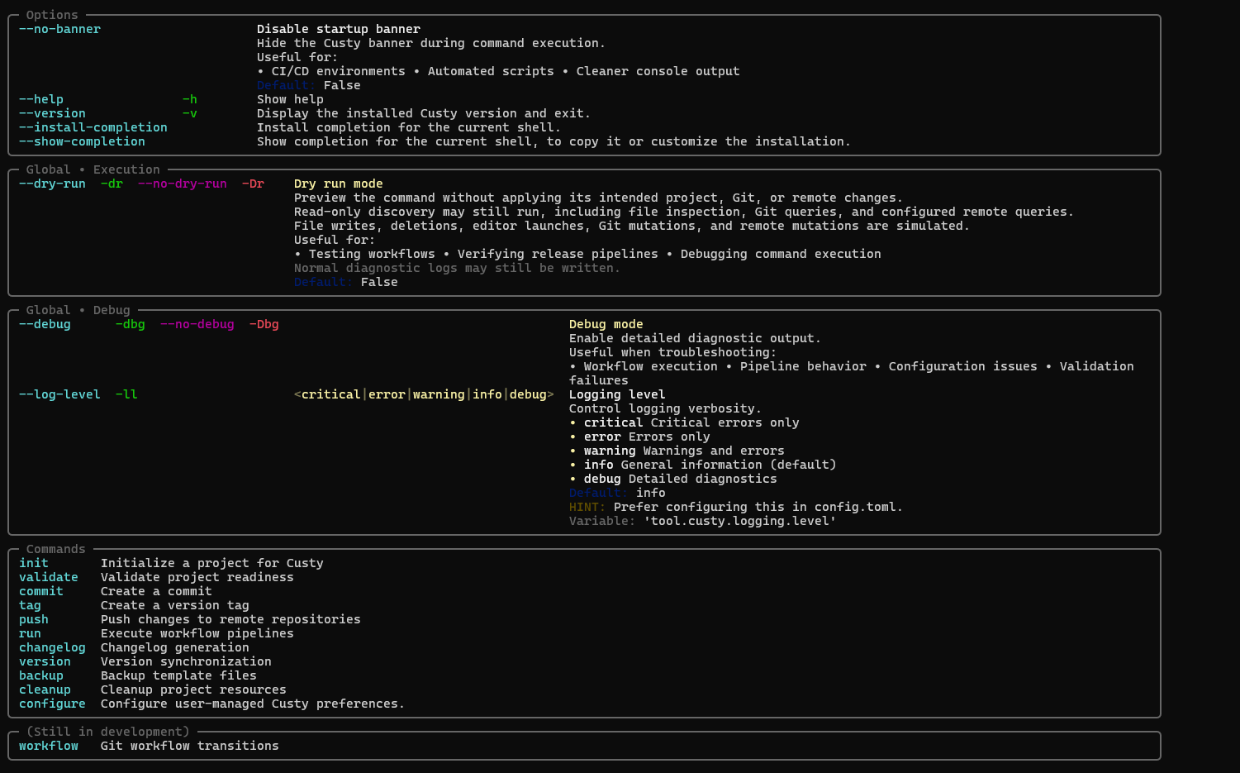1240x773 pixels.
Task: Click 'debug' in log-level choices
Action: [528, 394]
